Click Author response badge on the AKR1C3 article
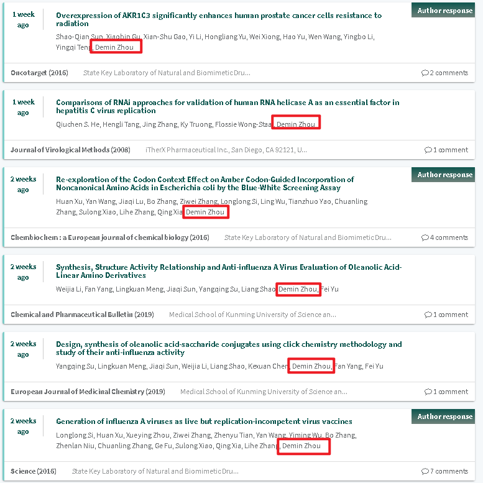Image resolution: width=483 pixels, height=483 pixels. 444,11
